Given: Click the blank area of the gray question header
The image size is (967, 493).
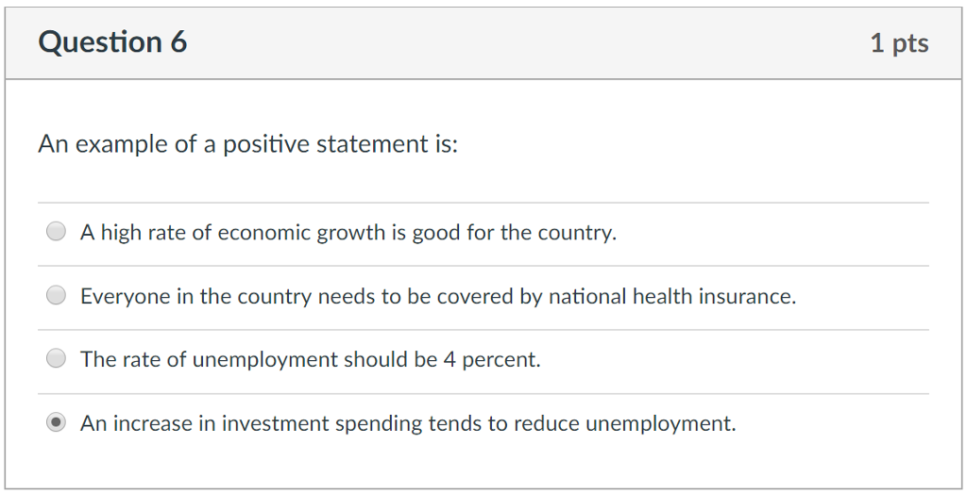Looking at the screenshot, I should (529, 43).
